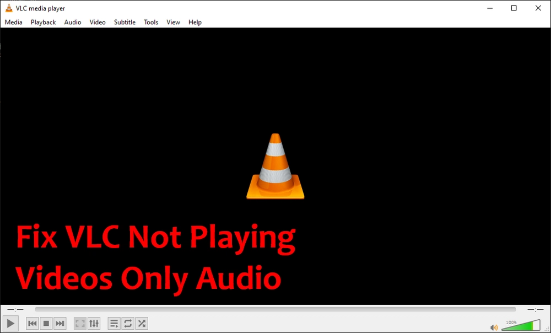Enable random shuffle playback
Image resolution: width=551 pixels, height=333 pixels.
pos(142,324)
